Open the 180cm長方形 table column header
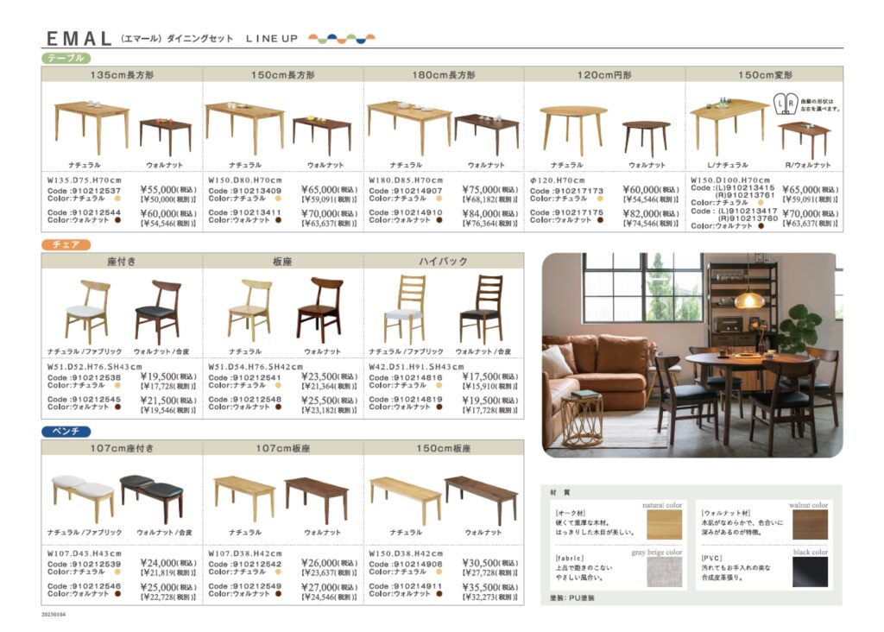 444,74
